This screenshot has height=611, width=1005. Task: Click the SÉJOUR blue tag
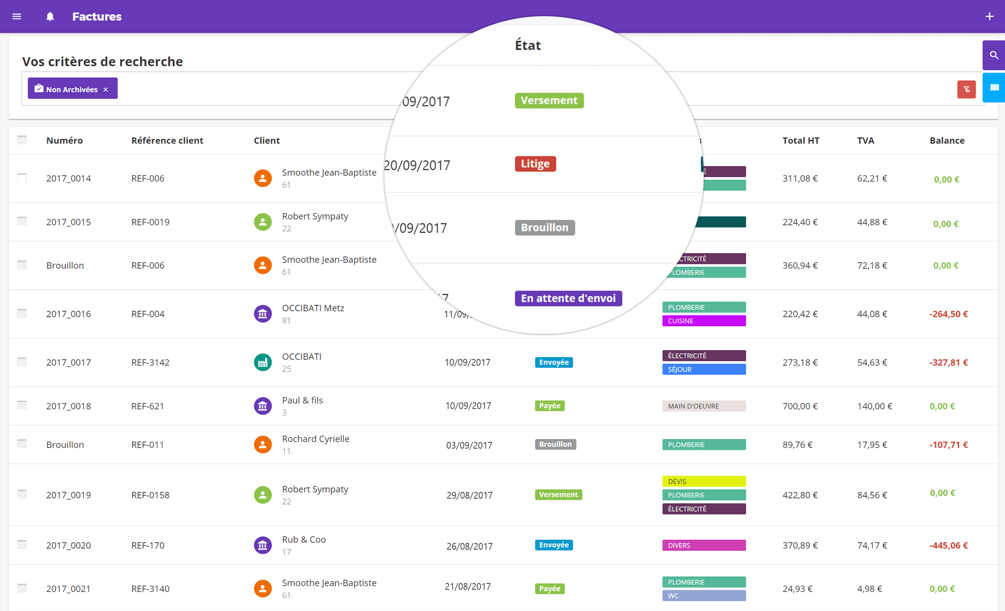pos(704,370)
